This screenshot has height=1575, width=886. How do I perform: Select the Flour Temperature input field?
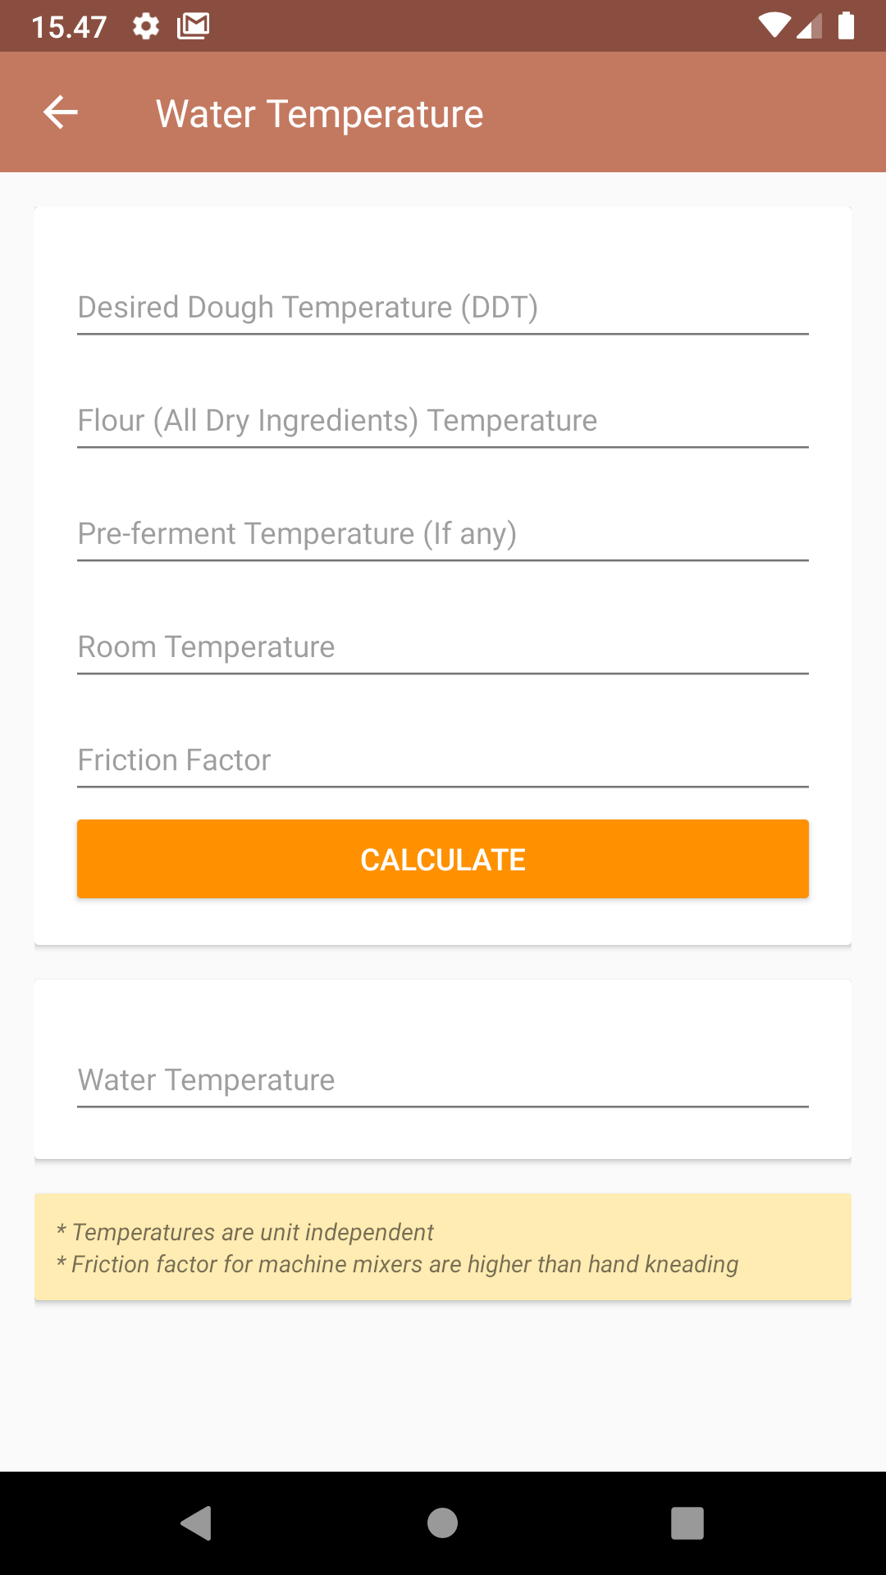[443, 420]
